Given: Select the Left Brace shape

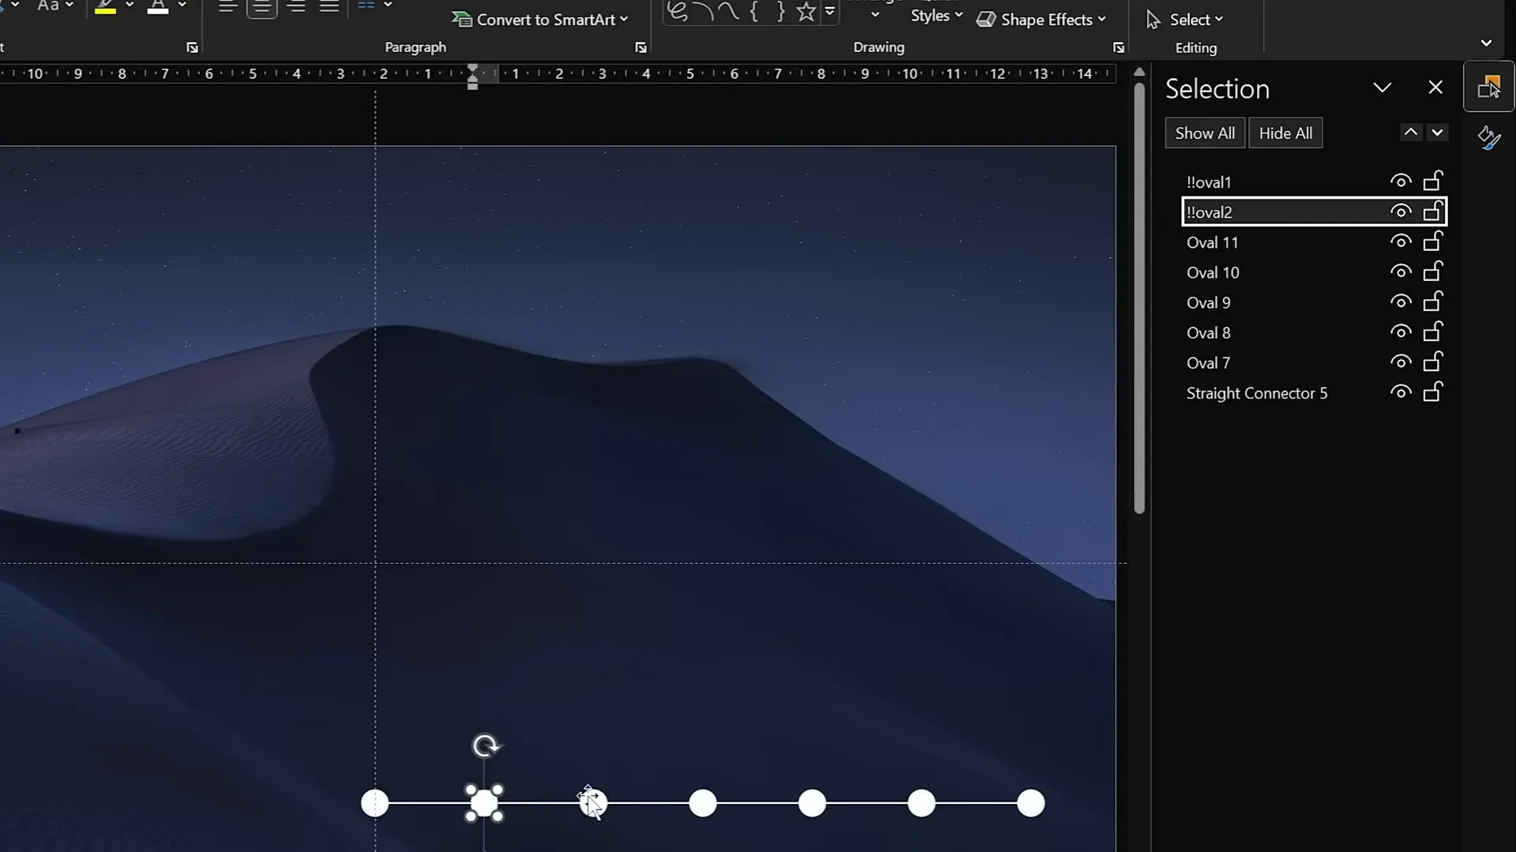Looking at the screenshot, I should coord(754,11).
